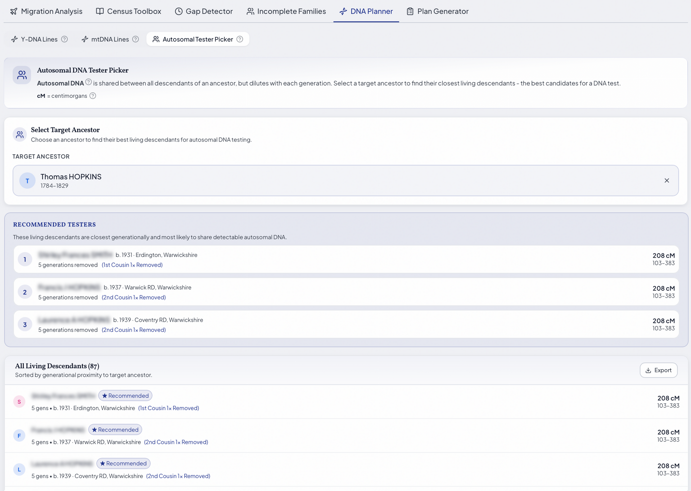Open the Plan Generator tab
The height and width of the screenshot is (491, 691).
pyautogui.click(x=437, y=11)
